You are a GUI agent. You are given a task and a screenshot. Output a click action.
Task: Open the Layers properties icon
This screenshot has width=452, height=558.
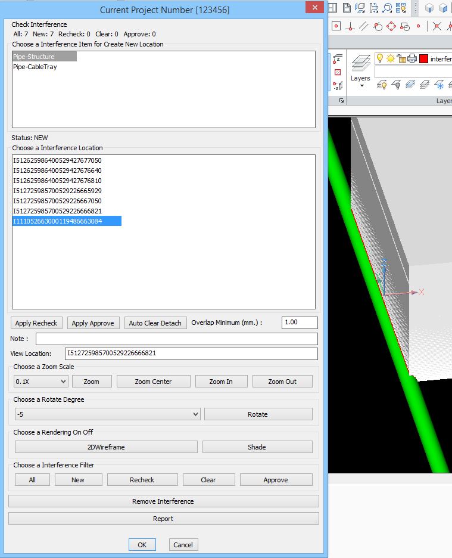(x=360, y=63)
